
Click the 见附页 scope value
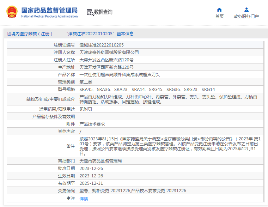click(86, 109)
